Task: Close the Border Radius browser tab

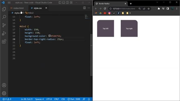Action: click(x=125, y=4)
